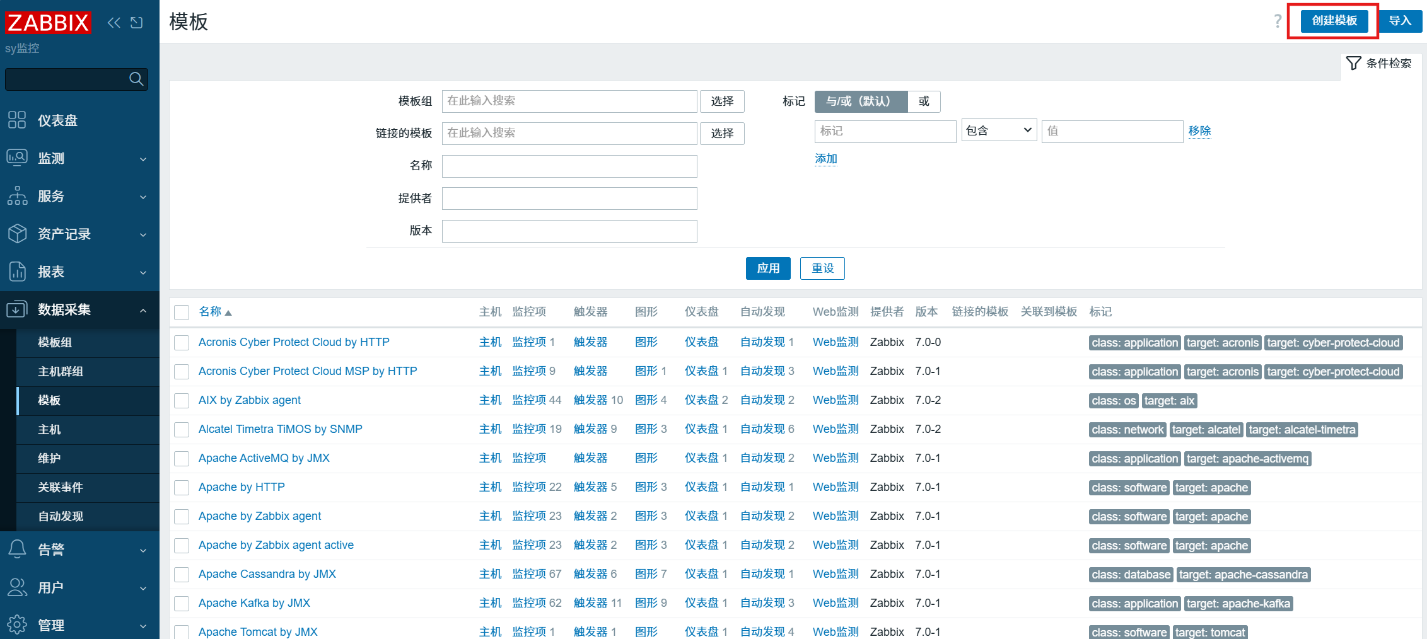
Task: Click the 重设 reset filter button
Action: click(822, 268)
